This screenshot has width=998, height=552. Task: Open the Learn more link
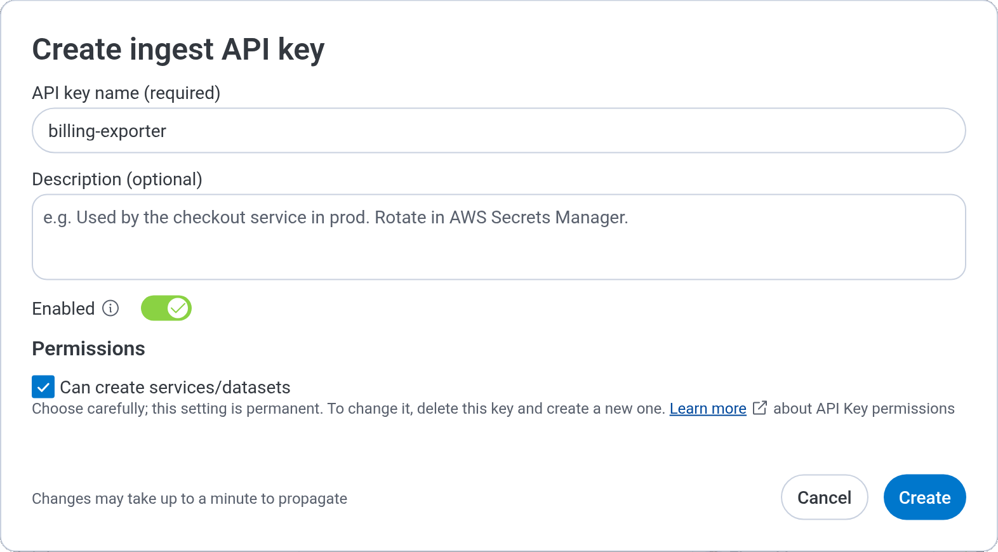[x=708, y=409]
